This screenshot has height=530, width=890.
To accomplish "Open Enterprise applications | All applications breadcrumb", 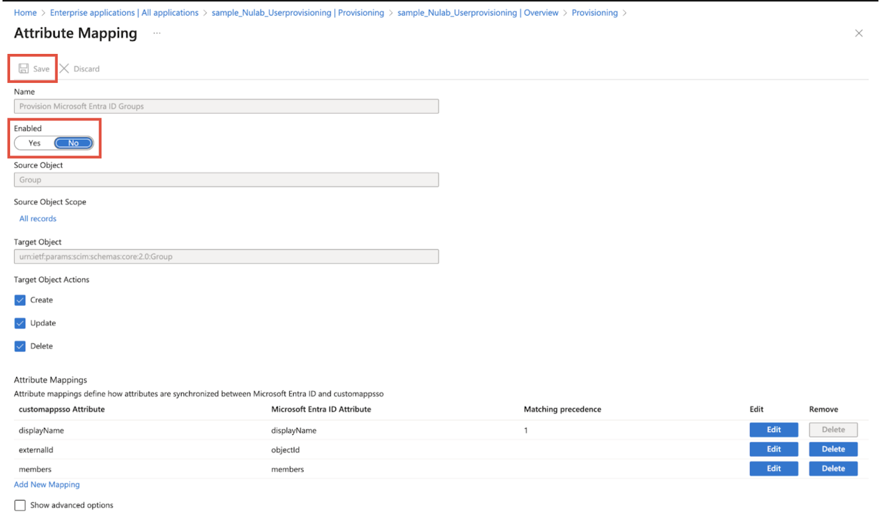I will 124,13.
